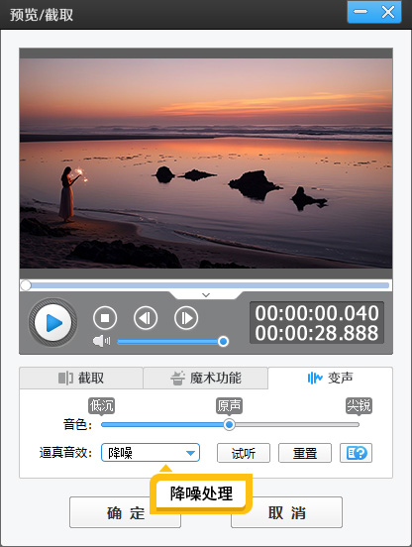412x547 pixels.
Task: Click the dropdown arrow of 降噪 combo box
Action: pos(190,453)
